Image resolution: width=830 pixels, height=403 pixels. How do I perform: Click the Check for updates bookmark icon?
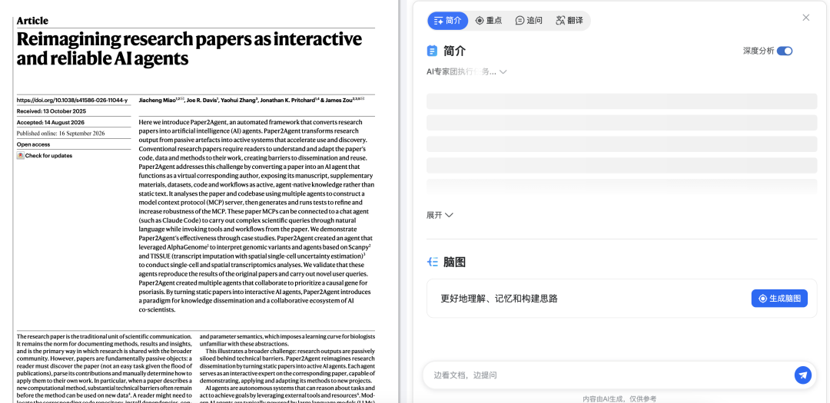(x=20, y=156)
